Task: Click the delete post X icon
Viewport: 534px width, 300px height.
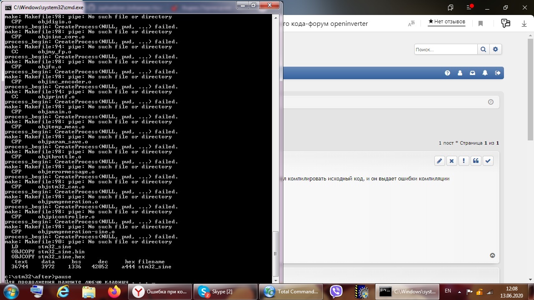Action: pyautogui.click(x=451, y=161)
